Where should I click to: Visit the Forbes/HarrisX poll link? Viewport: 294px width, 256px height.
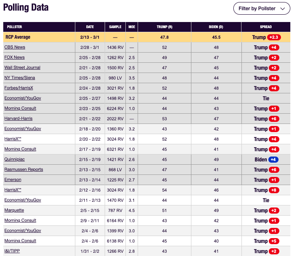(x=19, y=88)
